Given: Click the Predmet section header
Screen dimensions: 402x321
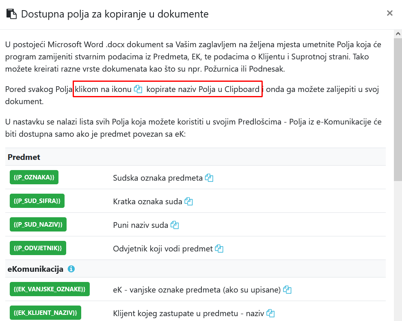Looking at the screenshot, I should coord(24,157).
